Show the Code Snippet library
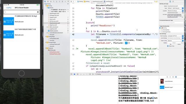186x104 pixels. [170, 77]
